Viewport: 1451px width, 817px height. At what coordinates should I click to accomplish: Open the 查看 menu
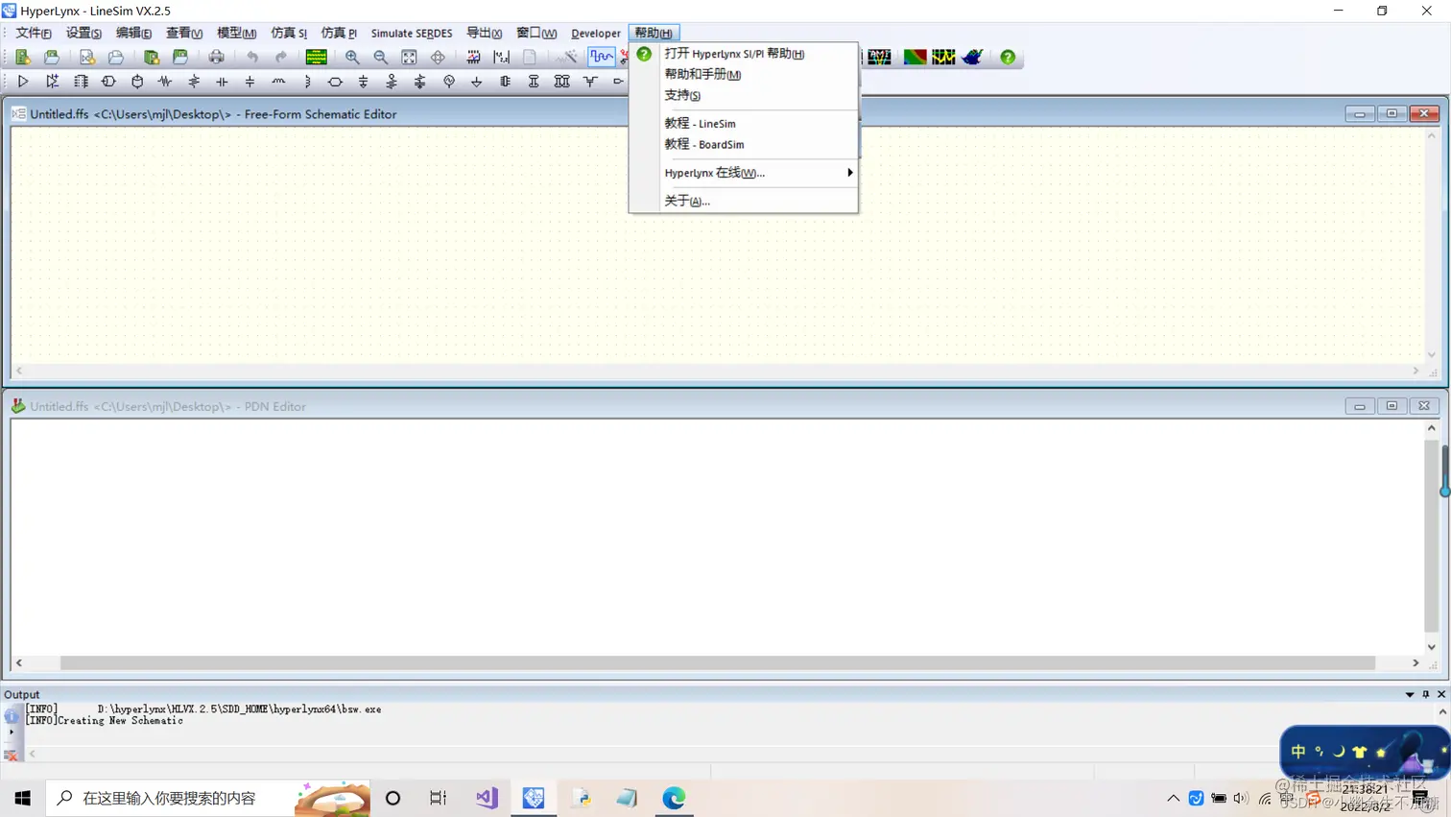click(x=184, y=33)
